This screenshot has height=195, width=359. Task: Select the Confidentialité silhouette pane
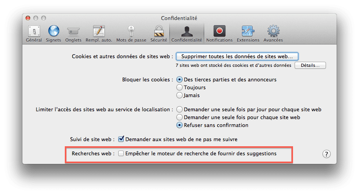[x=187, y=34]
